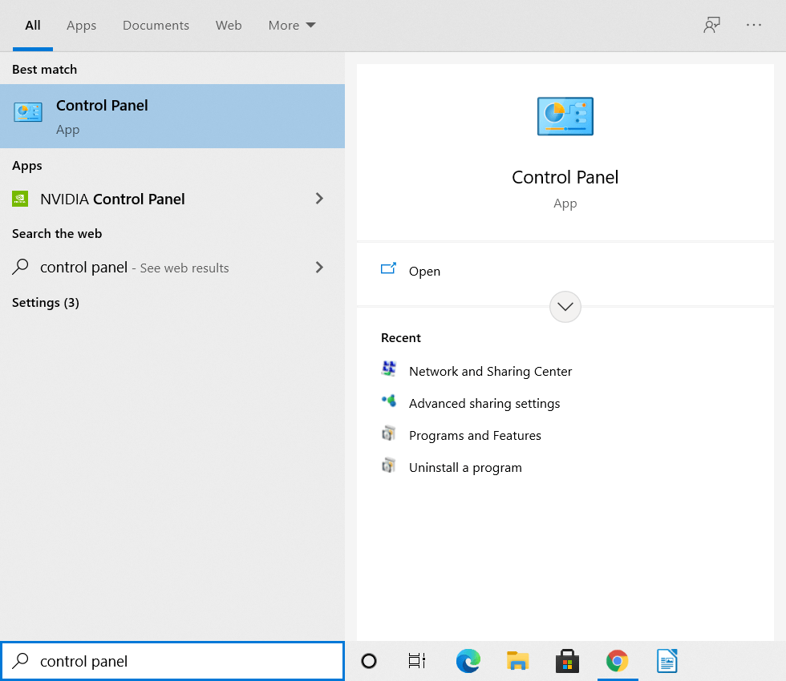Image resolution: width=786 pixels, height=681 pixels.
Task: Open recent Network and Sharing Center
Action: coord(490,371)
